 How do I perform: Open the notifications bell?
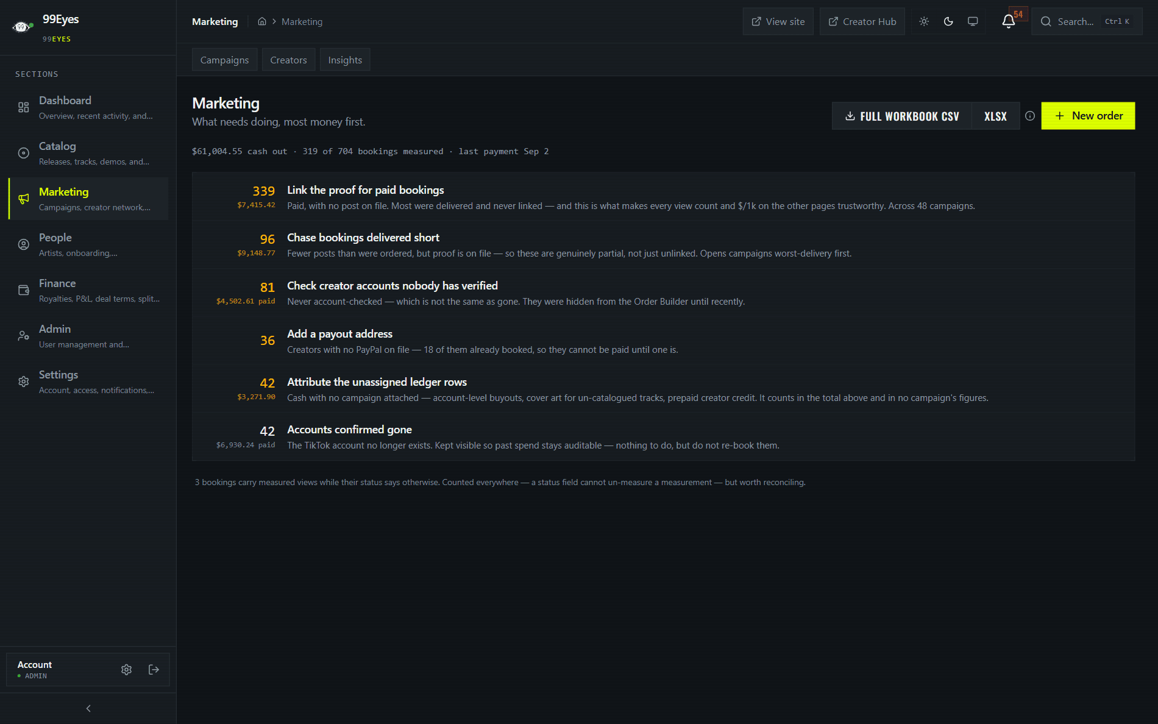pyautogui.click(x=1009, y=21)
